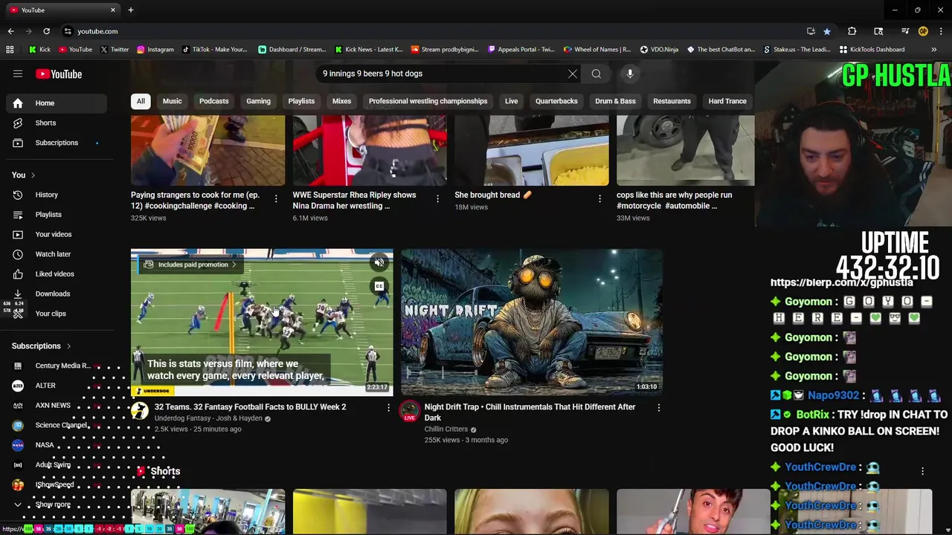Go back with the browser back arrow
Screen dimensions: 952x535
tap(10, 31)
